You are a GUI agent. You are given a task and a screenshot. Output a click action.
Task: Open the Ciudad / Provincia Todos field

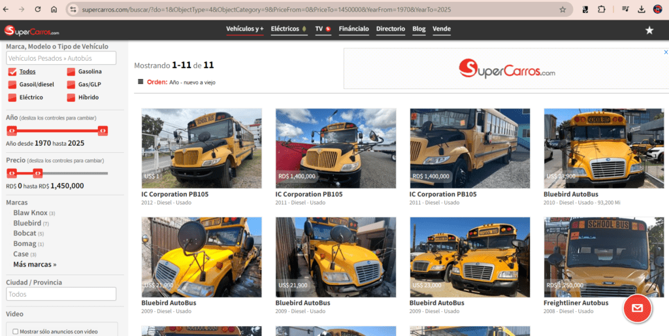[61, 294]
